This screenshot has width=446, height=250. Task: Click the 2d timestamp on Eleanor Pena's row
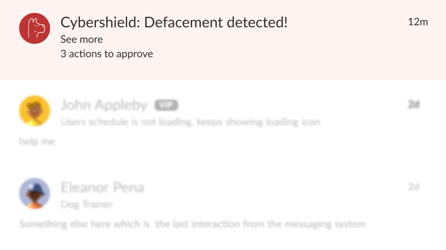click(414, 187)
